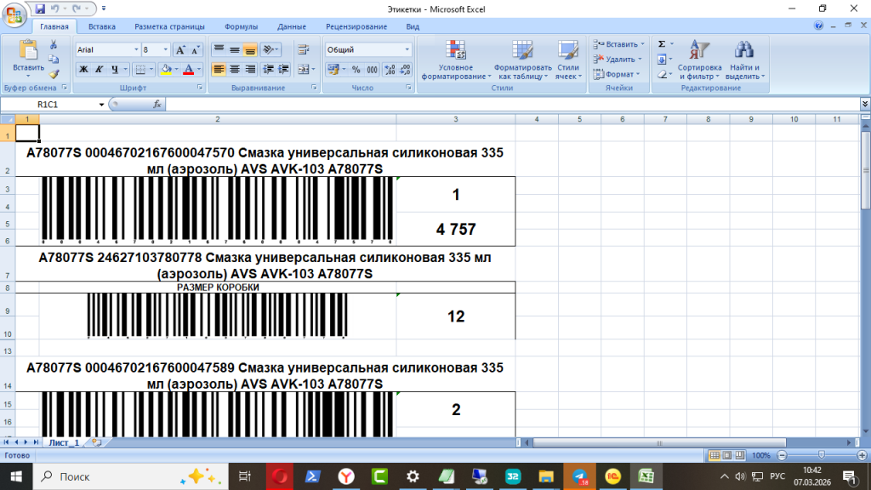Viewport: 871px width, 490px height.
Task: Open Найти и выделить menu
Action: [x=745, y=60]
